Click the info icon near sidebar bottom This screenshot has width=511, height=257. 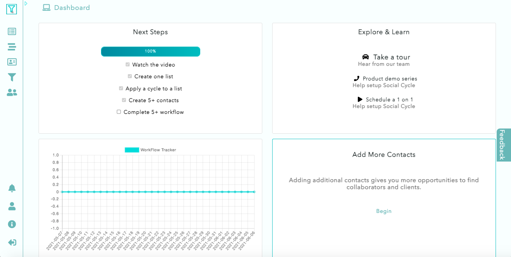click(x=11, y=224)
